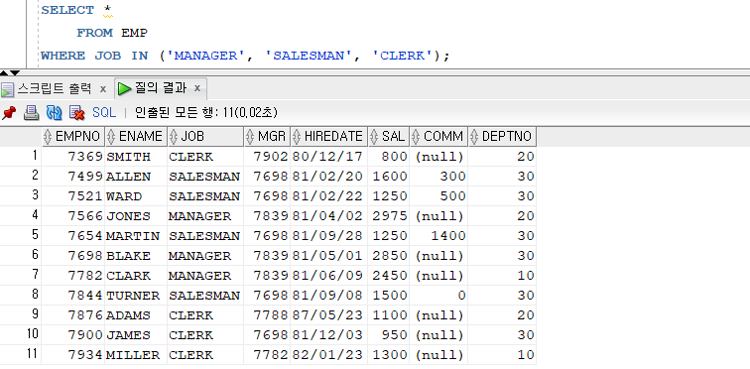The image size is (750, 369).
Task: Sort by the MGR column header
Action: pos(267,137)
